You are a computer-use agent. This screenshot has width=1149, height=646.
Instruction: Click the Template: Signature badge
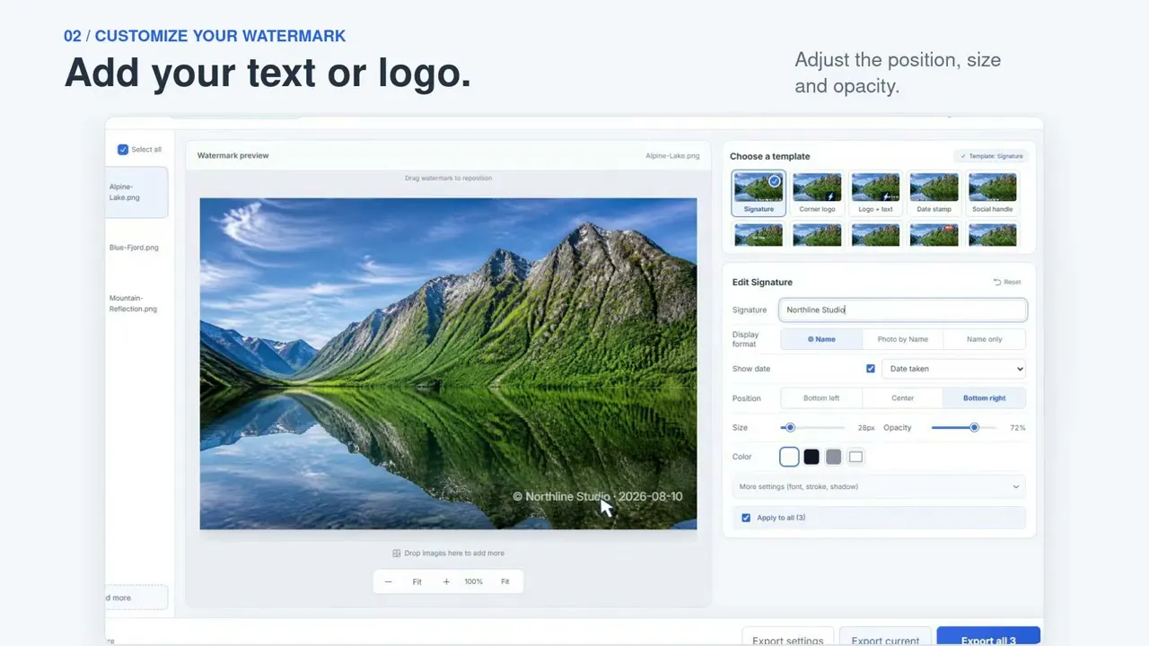point(991,156)
